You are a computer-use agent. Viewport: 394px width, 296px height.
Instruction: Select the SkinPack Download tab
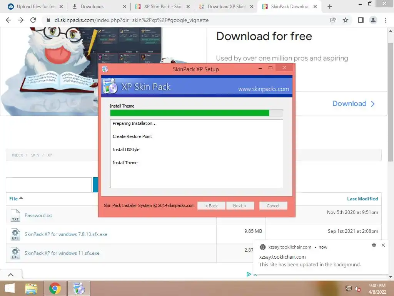click(289, 7)
